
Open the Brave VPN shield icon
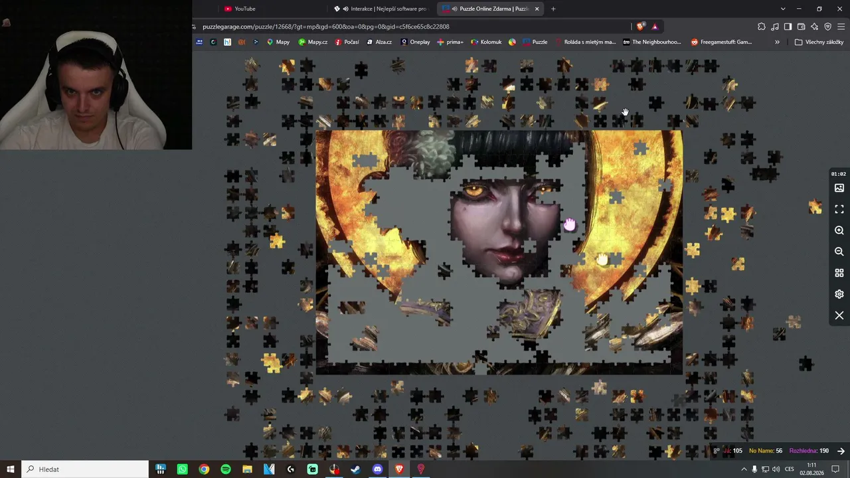827,27
